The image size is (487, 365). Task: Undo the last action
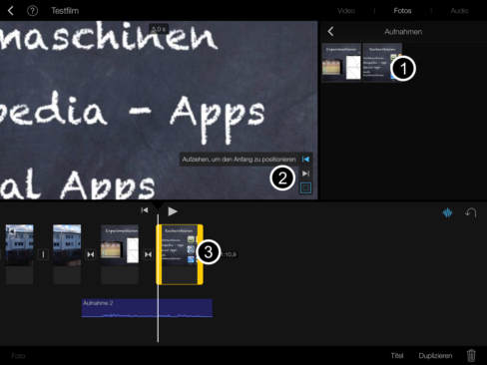(471, 212)
